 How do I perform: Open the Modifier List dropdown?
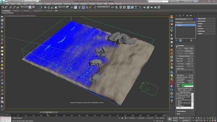185,22
